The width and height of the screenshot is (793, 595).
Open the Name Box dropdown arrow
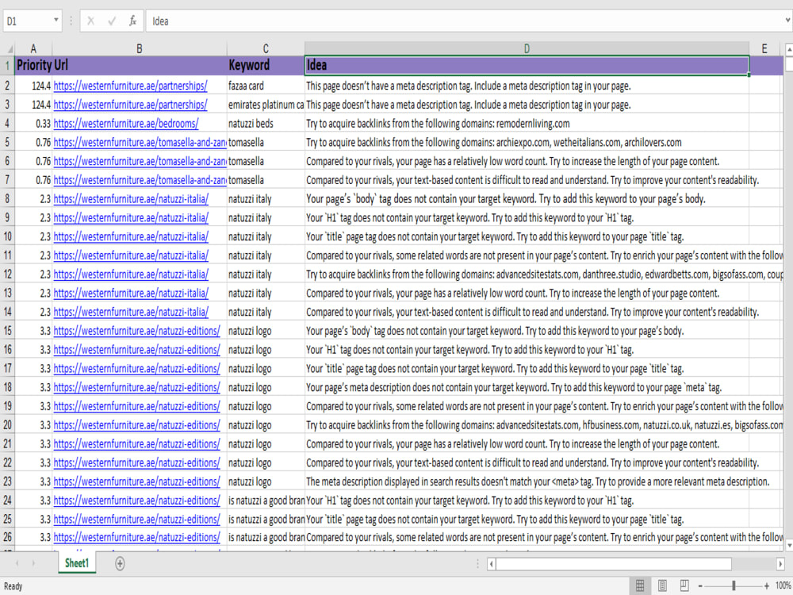coord(56,21)
